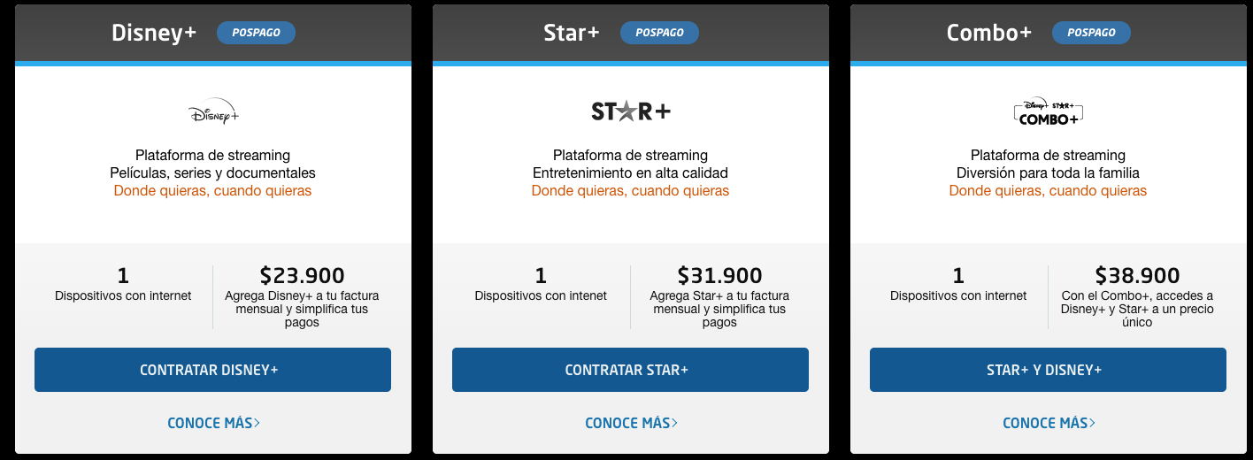The image size is (1253, 460).
Task: Click the Combo+ logo image
Action: point(1049,112)
